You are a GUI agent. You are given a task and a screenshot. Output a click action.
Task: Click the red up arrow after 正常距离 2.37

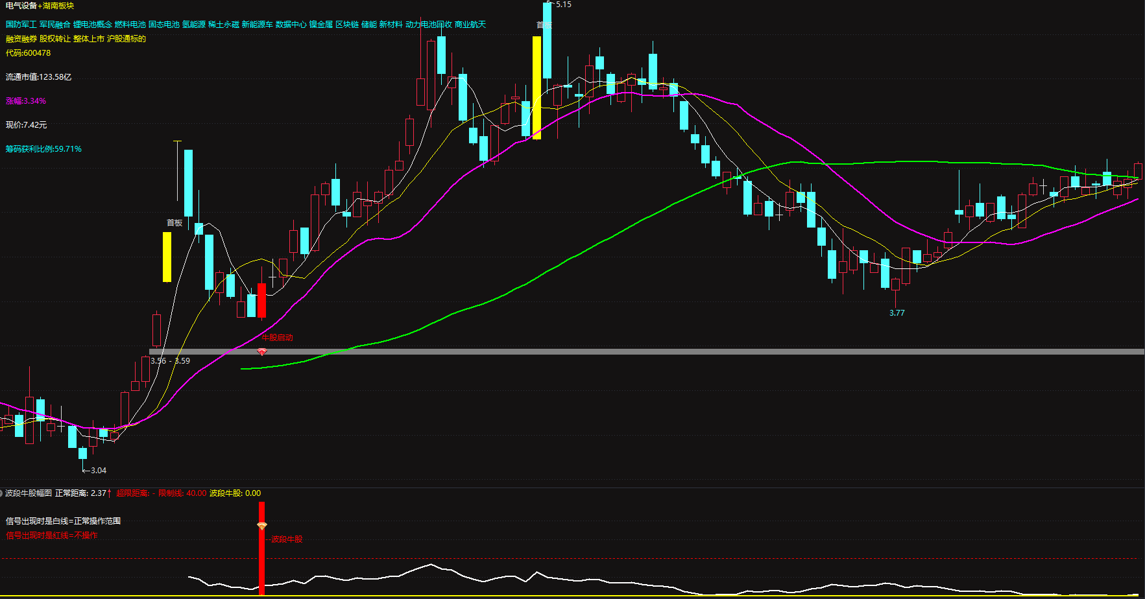[x=110, y=493]
